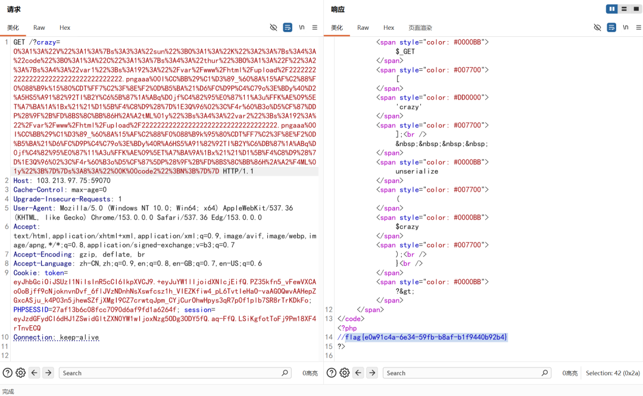The image size is (643, 396).
Task: Open the response search settings gear
Action: (x=345, y=373)
